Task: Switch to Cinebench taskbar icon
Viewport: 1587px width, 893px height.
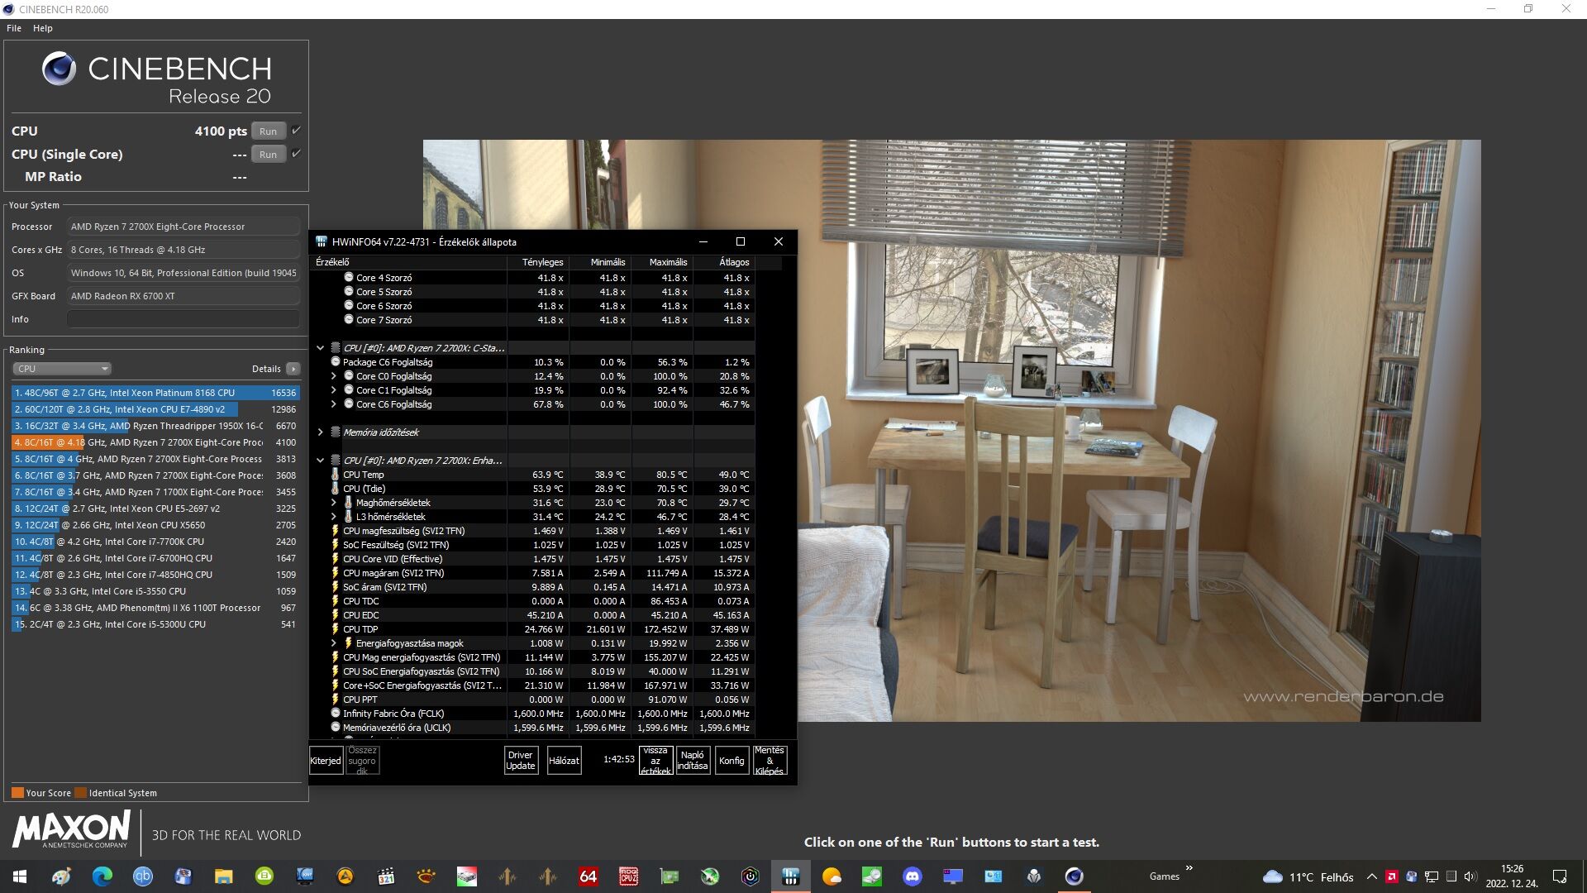Action: coord(1074,876)
